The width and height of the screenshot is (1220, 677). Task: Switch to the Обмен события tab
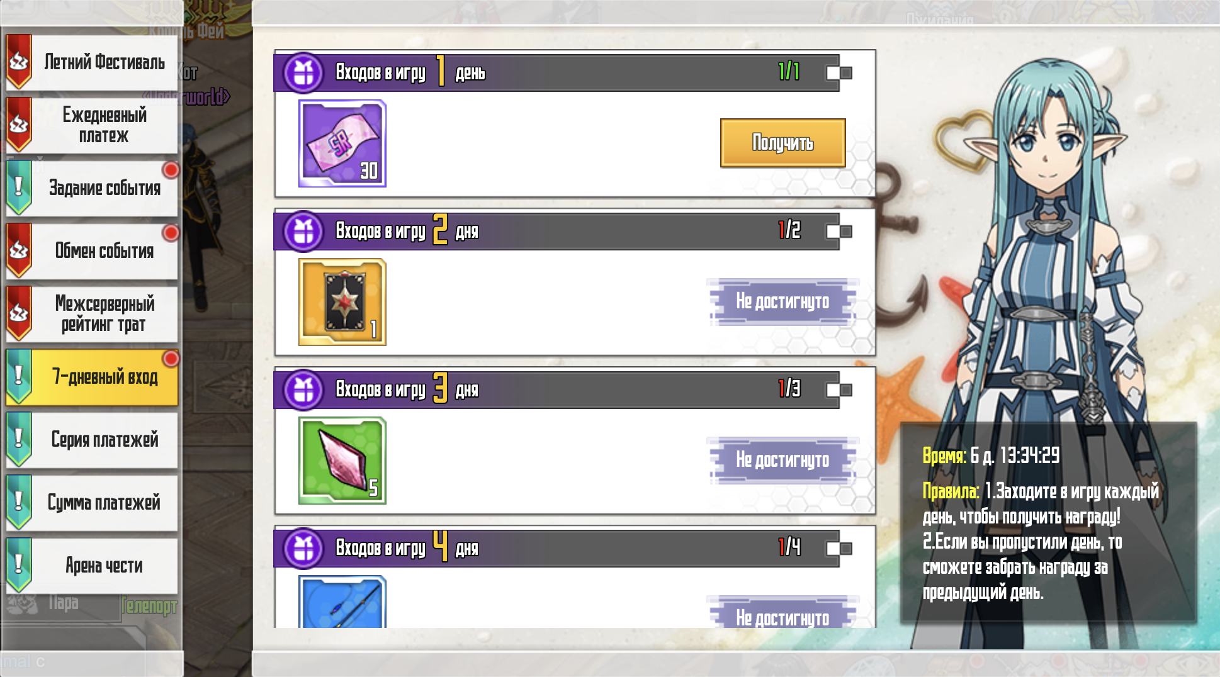(x=92, y=251)
